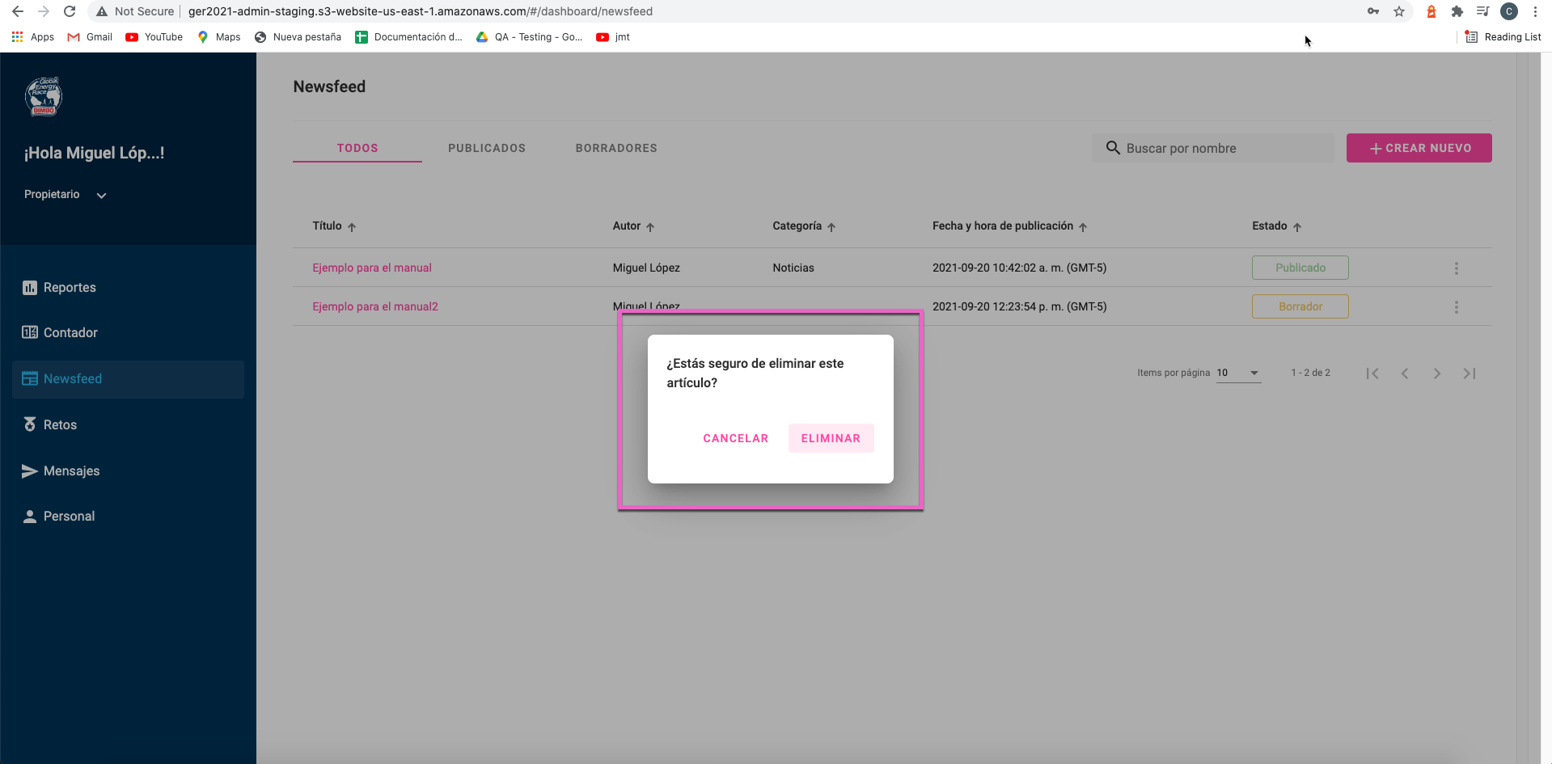The image size is (1552, 764).
Task: Click CANCELAR in delete dialog
Action: pos(736,438)
